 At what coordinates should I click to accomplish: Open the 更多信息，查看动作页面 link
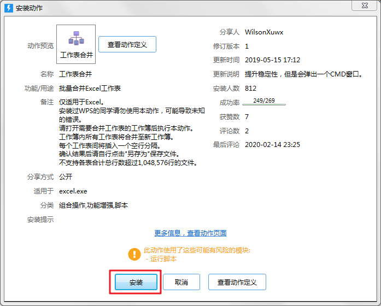click(190, 233)
